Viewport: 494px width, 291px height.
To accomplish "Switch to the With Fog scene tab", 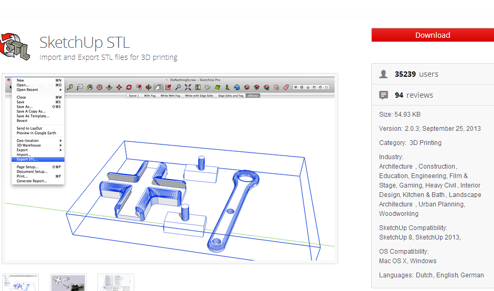I will pos(149,96).
